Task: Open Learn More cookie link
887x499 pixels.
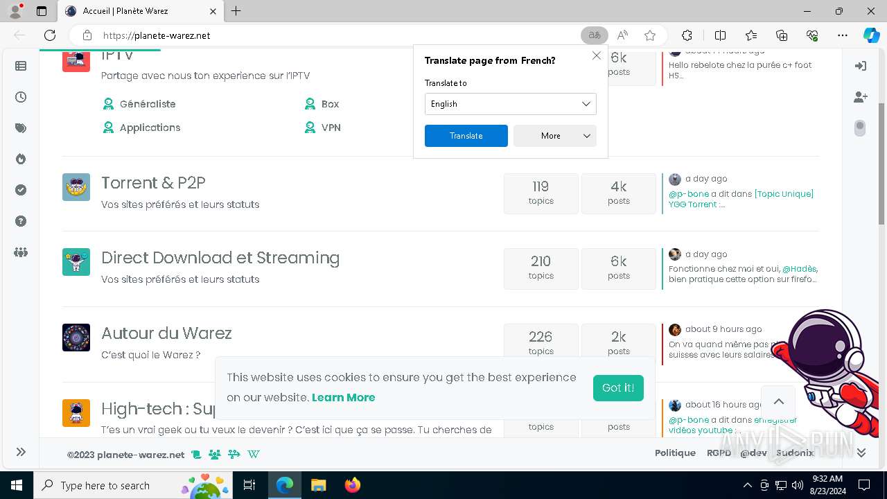Action: 343,397
